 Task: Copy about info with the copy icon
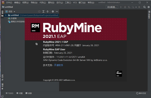[36, 44]
